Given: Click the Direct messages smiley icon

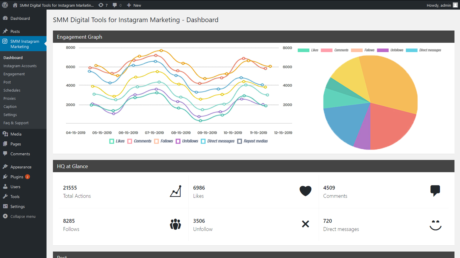Looking at the screenshot, I should pos(436,225).
